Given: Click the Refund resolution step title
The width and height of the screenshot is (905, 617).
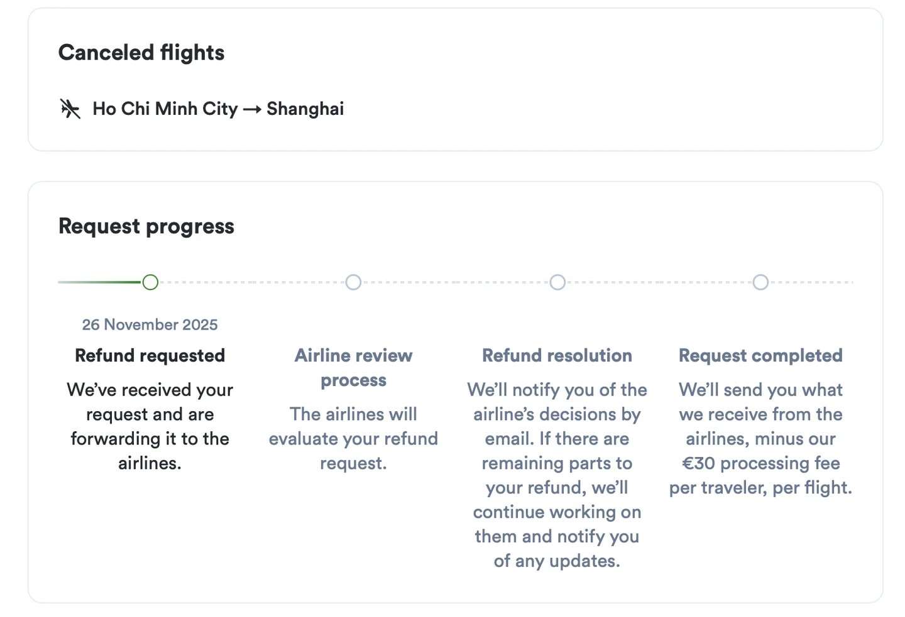Looking at the screenshot, I should pyautogui.click(x=557, y=355).
